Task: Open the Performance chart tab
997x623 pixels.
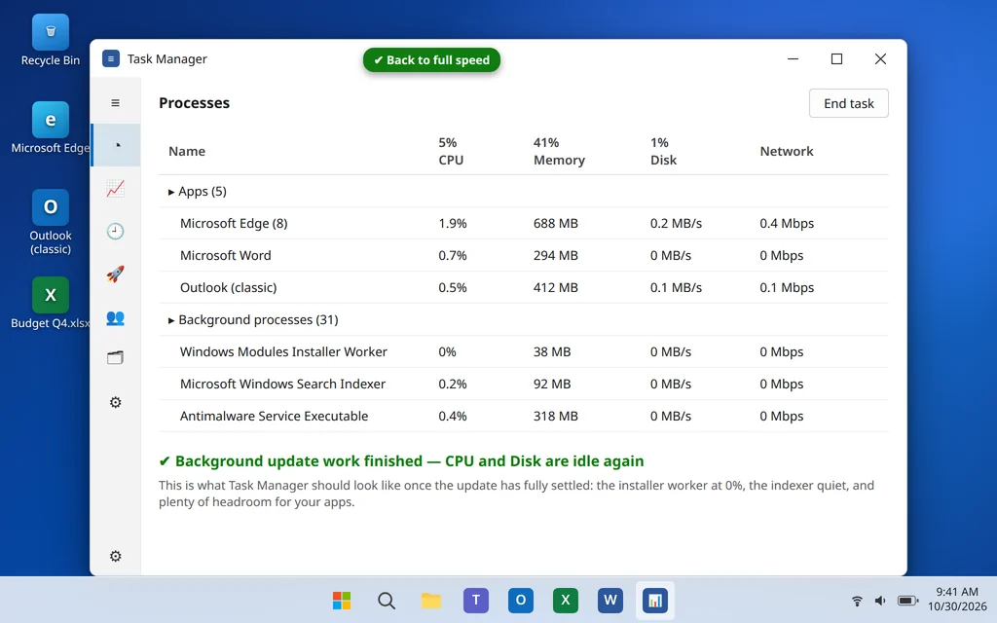Action: pos(115,188)
